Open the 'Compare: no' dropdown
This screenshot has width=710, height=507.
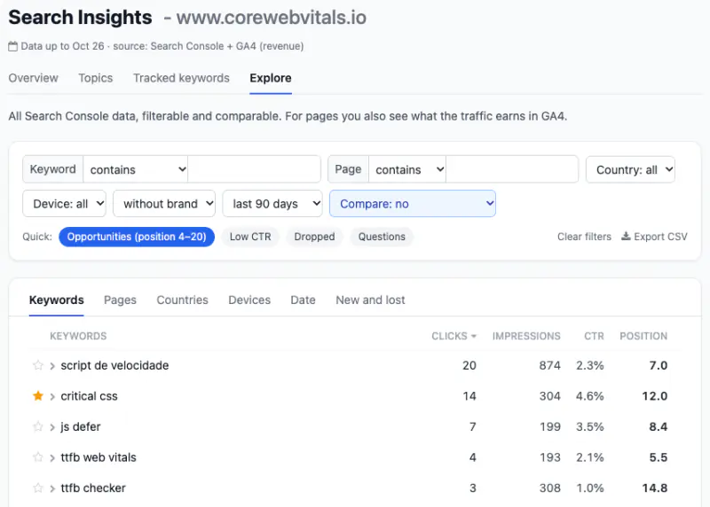413,204
